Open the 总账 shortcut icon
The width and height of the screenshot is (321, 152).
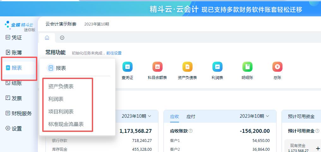tap(277, 67)
